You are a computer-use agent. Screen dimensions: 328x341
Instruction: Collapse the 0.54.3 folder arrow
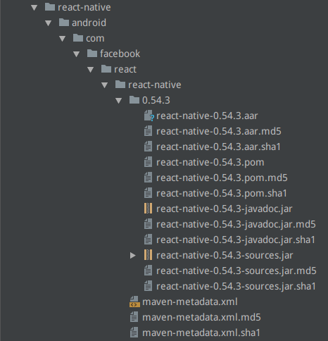[119, 101]
